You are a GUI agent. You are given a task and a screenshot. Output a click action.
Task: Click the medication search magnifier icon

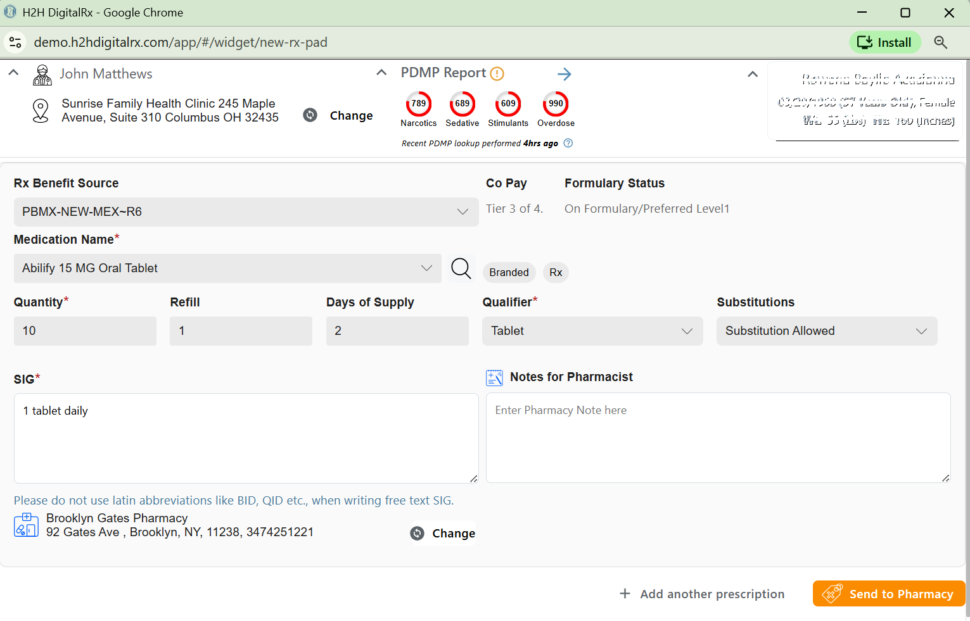[461, 268]
